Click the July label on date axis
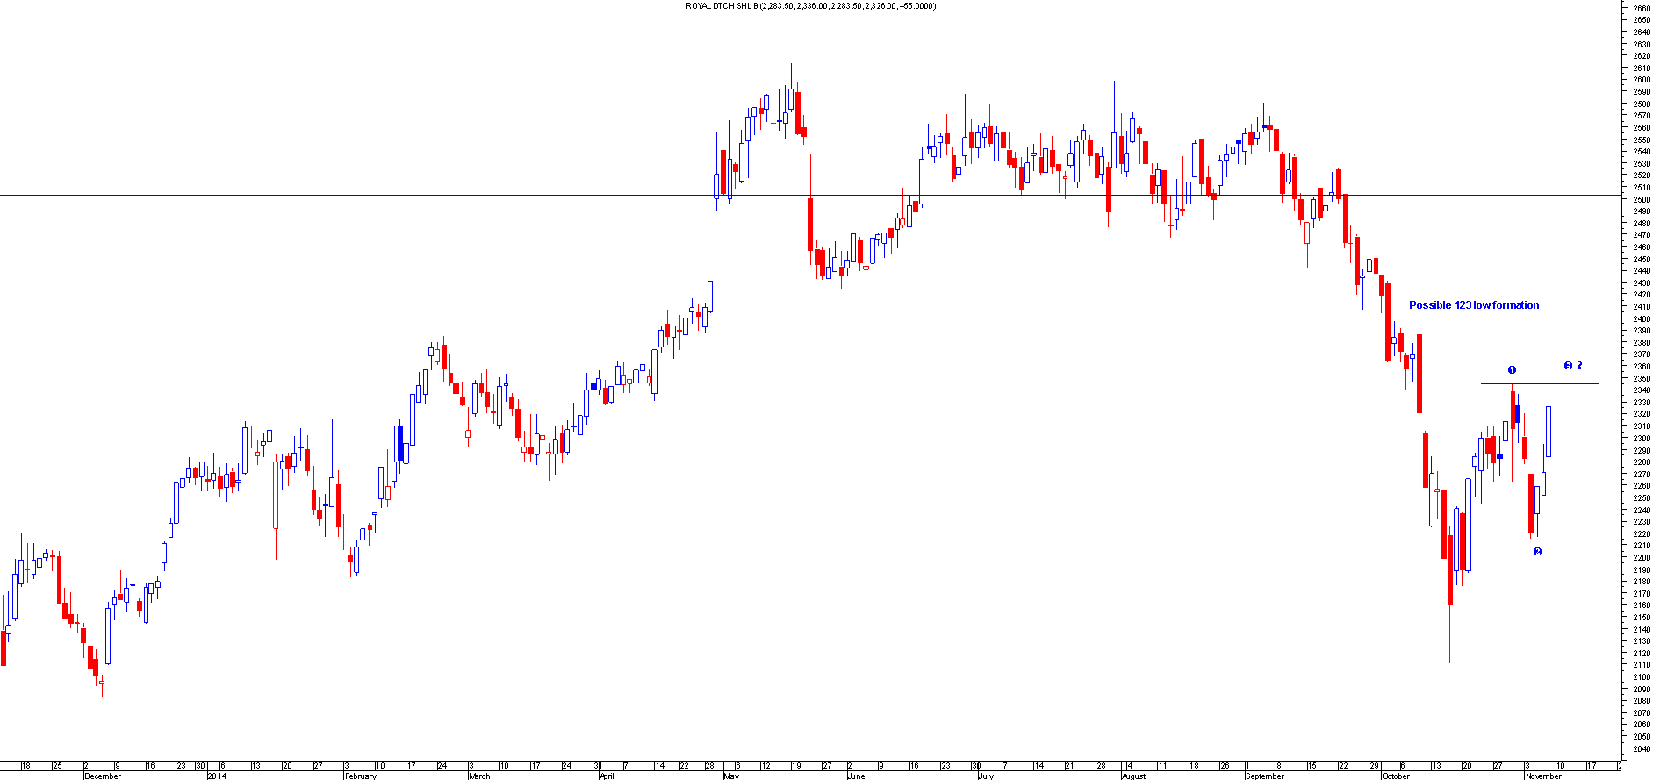The width and height of the screenshot is (1653, 780). coord(986,776)
